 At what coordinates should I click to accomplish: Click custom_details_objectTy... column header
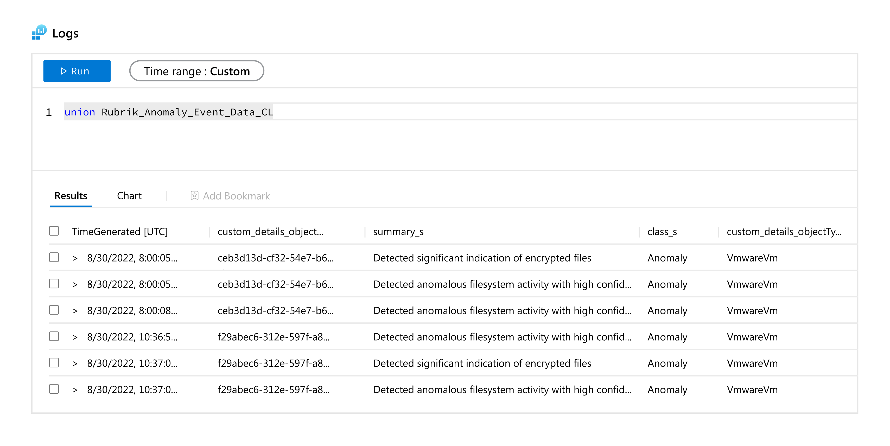click(784, 232)
